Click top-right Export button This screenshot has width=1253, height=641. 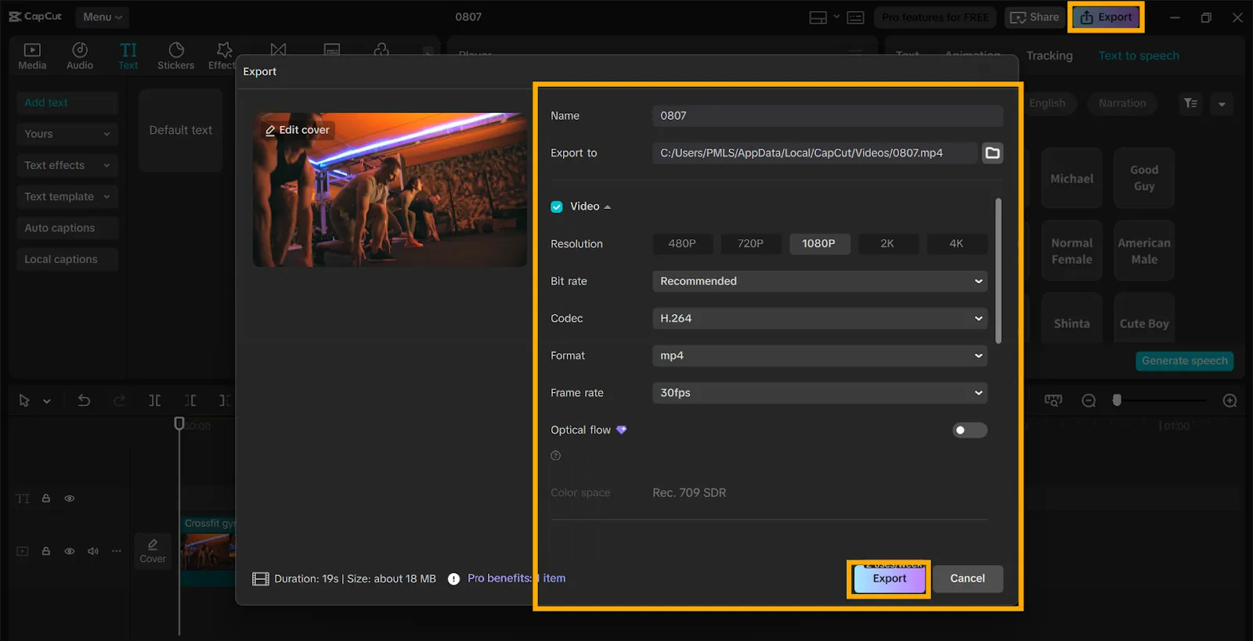coord(1106,17)
